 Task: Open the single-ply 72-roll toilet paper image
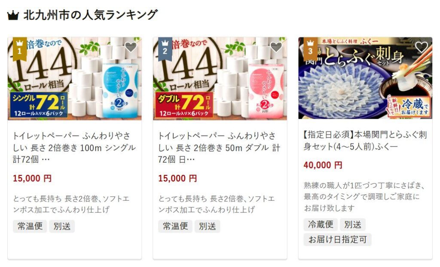75,79
